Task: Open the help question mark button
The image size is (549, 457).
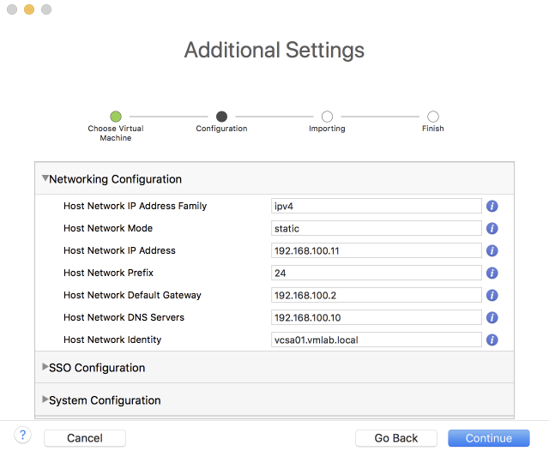Action: 23,436
